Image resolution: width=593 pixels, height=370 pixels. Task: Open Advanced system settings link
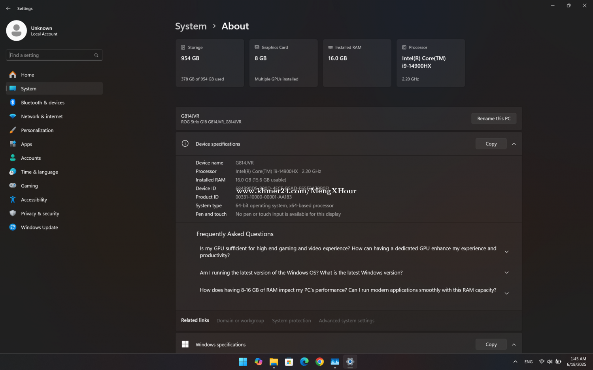[x=347, y=321]
